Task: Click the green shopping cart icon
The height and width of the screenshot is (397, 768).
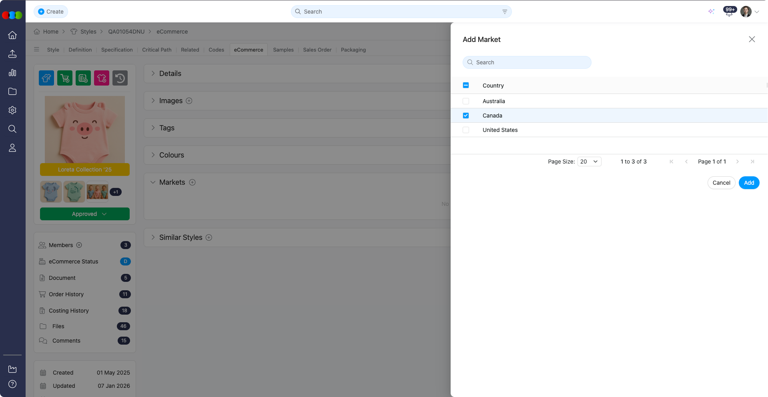Action: pos(65,78)
